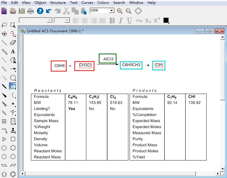This screenshot has height=178, width=227.
Task: Zoom in with the magnifier plus icon
Action: pos(120,11)
